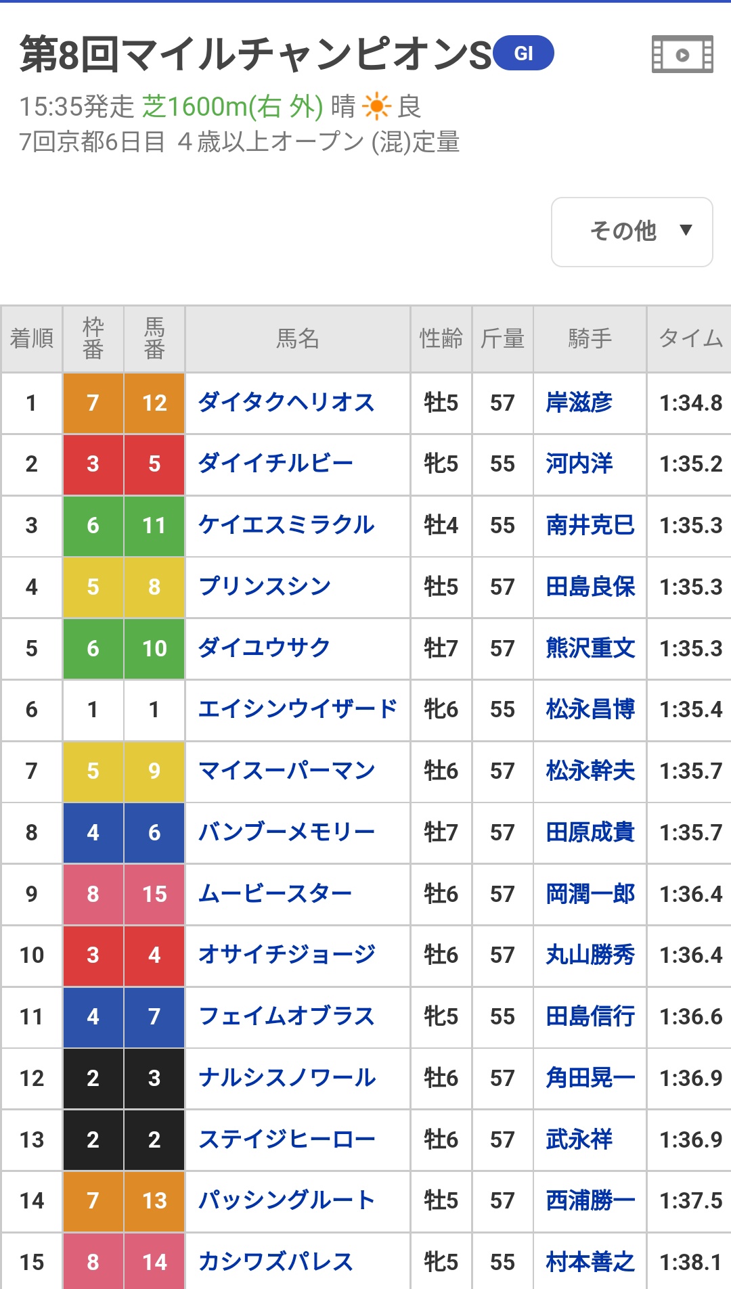Screen dimensions: 731x1289
Task: Click the orange horse number 12 cell
Action: (154, 403)
